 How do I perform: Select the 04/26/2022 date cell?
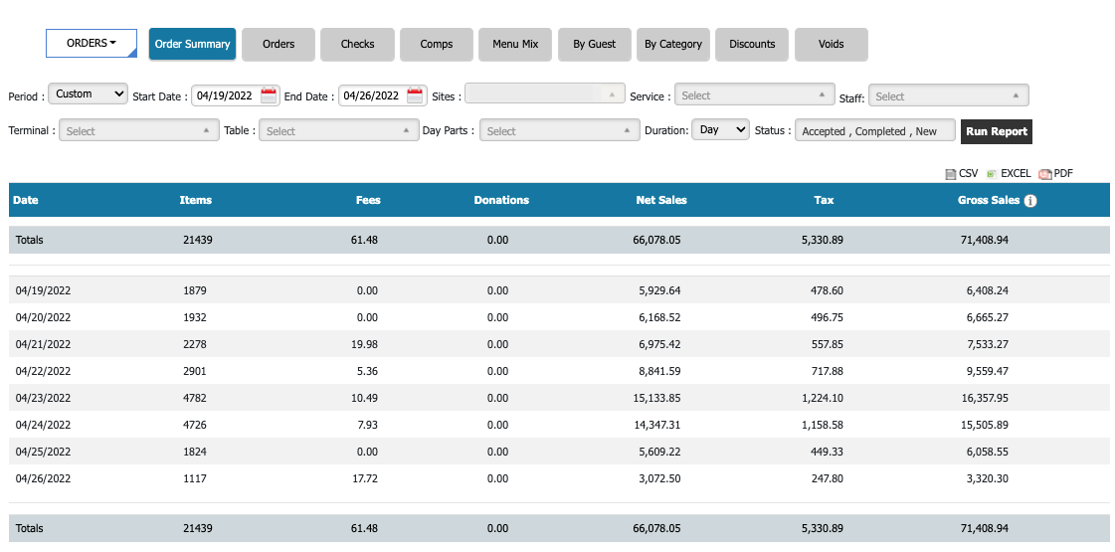(44, 478)
